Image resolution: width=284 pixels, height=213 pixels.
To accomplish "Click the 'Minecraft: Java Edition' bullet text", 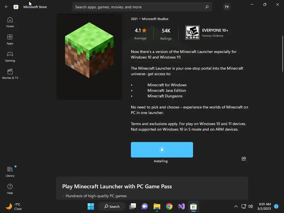I will pyautogui.click(x=167, y=90).
